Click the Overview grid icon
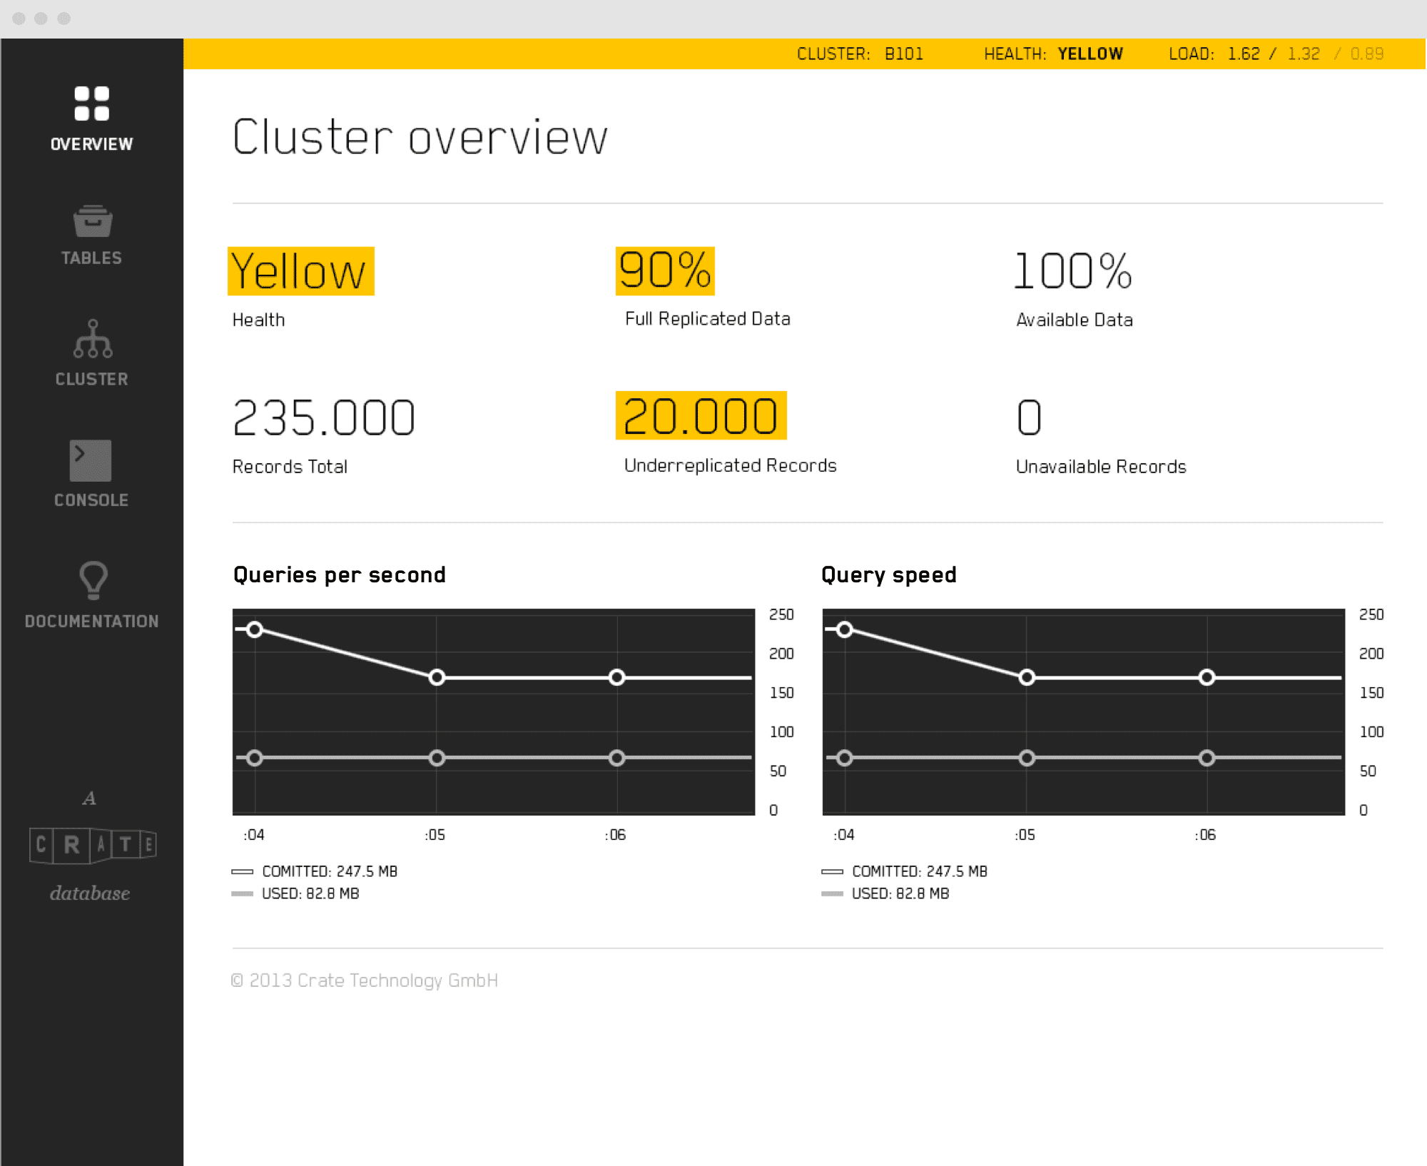 [91, 103]
